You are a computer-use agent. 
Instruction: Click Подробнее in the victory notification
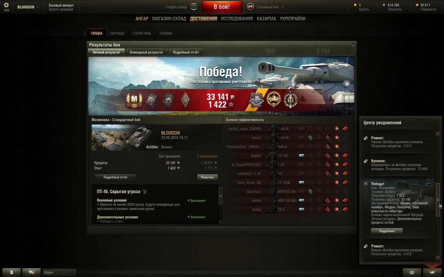pos(387,231)
